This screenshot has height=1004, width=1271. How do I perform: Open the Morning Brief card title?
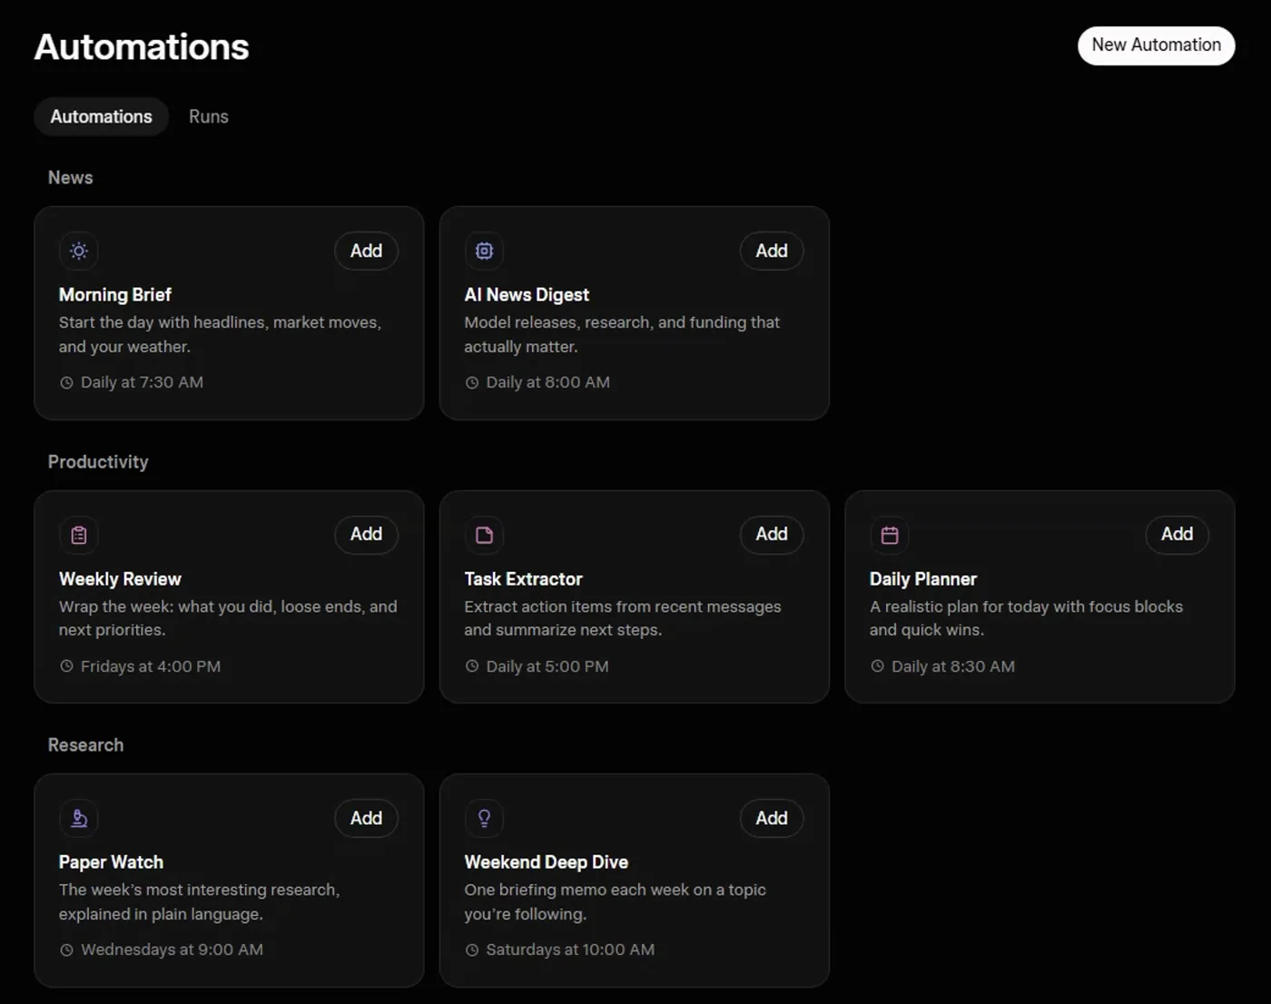click(x=115, y=295)
